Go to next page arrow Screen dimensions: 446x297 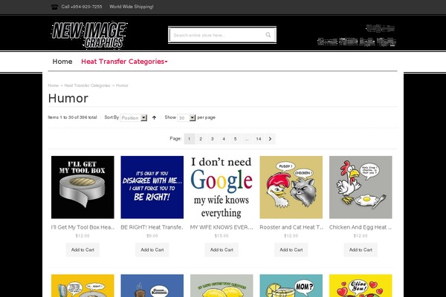271,139
